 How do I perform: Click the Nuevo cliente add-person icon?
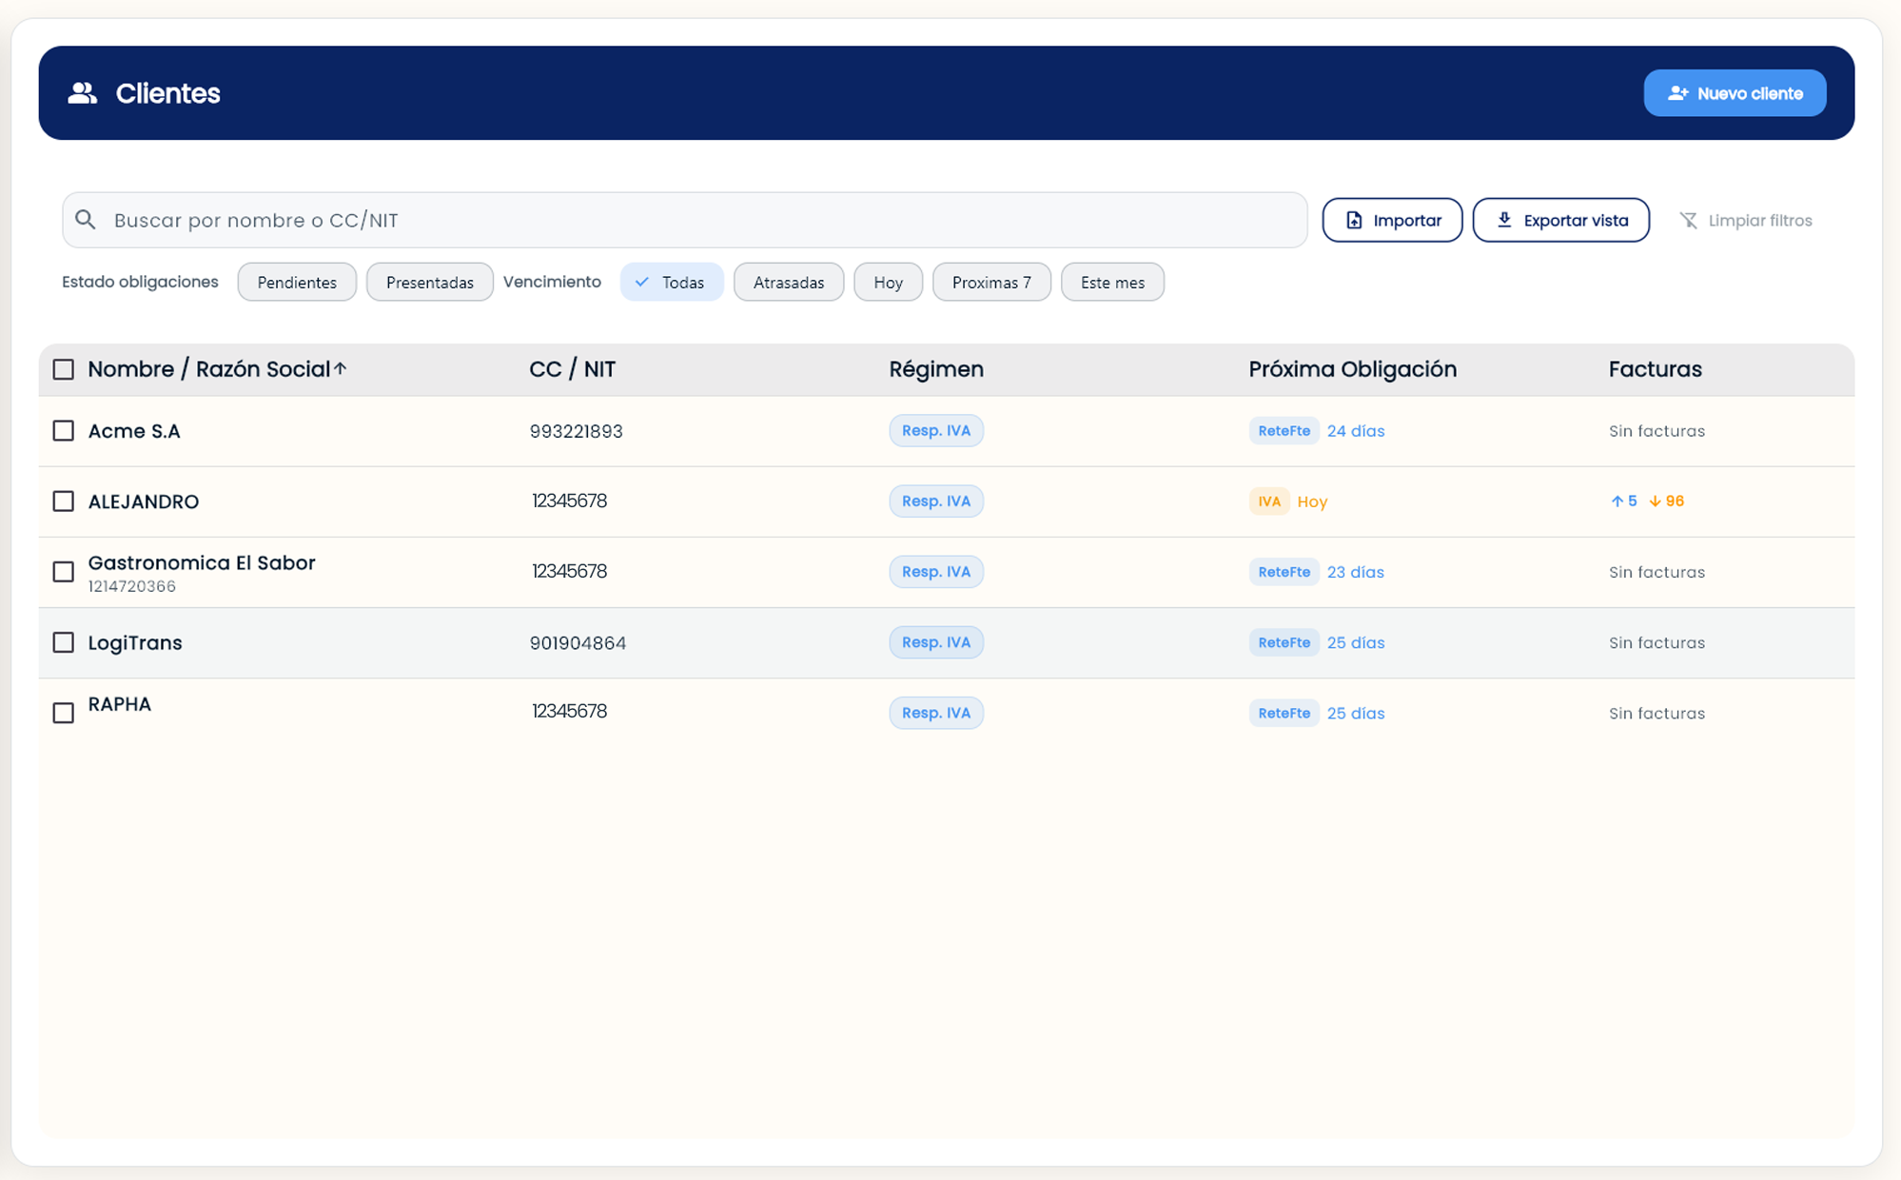pos(1677,93)
